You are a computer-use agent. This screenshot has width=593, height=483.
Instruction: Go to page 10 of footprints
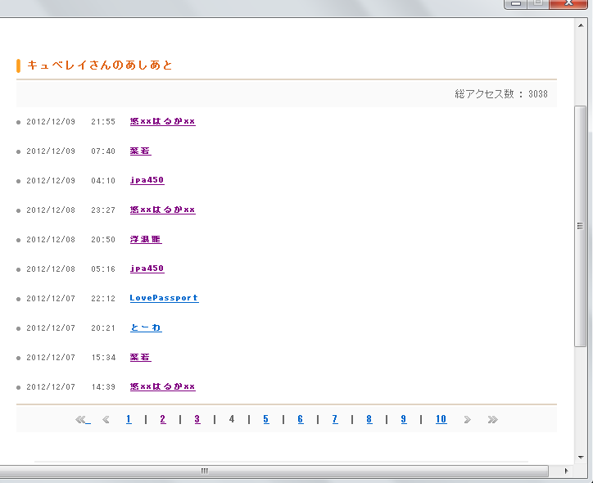[441, 419]
